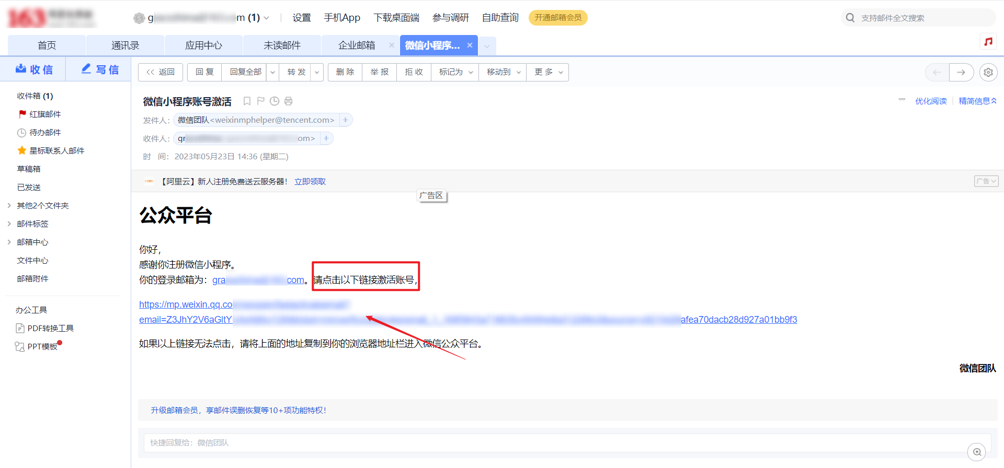This screenshot has width=1004, height=468.
Task: Open PPT模板 in office tools
Action: (36, 346)
